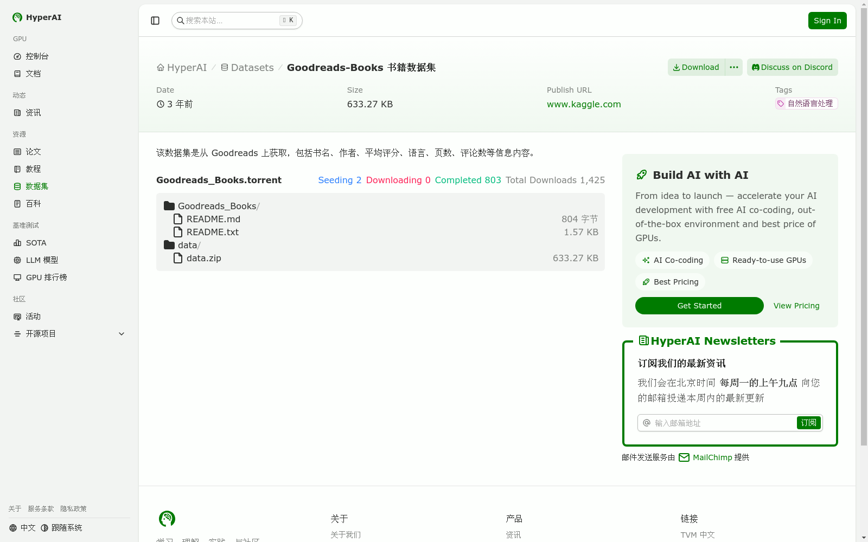Click the data.zip file icon
Viewport: 868px width, 542px height.
click(x=178, y=258)
